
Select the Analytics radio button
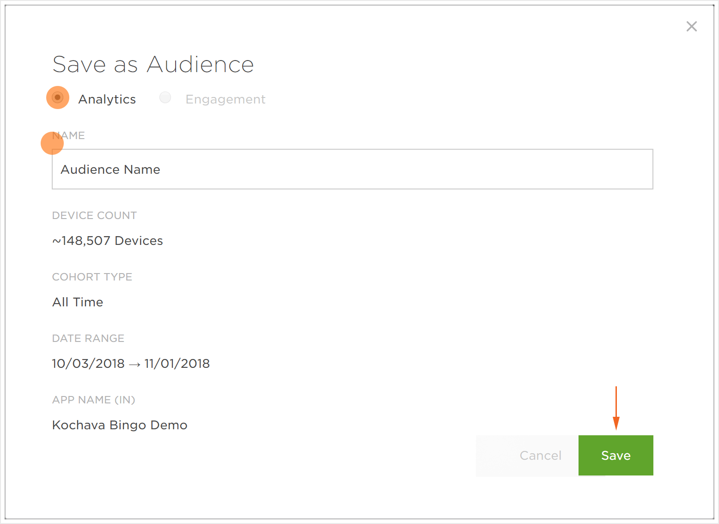pyautogui.click(x=58, y=97)
